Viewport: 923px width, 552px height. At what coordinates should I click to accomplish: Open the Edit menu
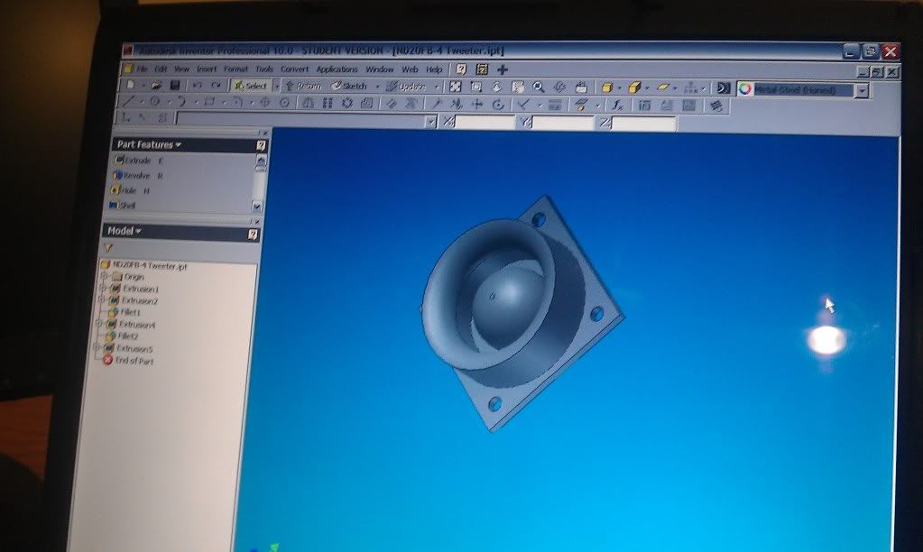(x=161, y=69)
